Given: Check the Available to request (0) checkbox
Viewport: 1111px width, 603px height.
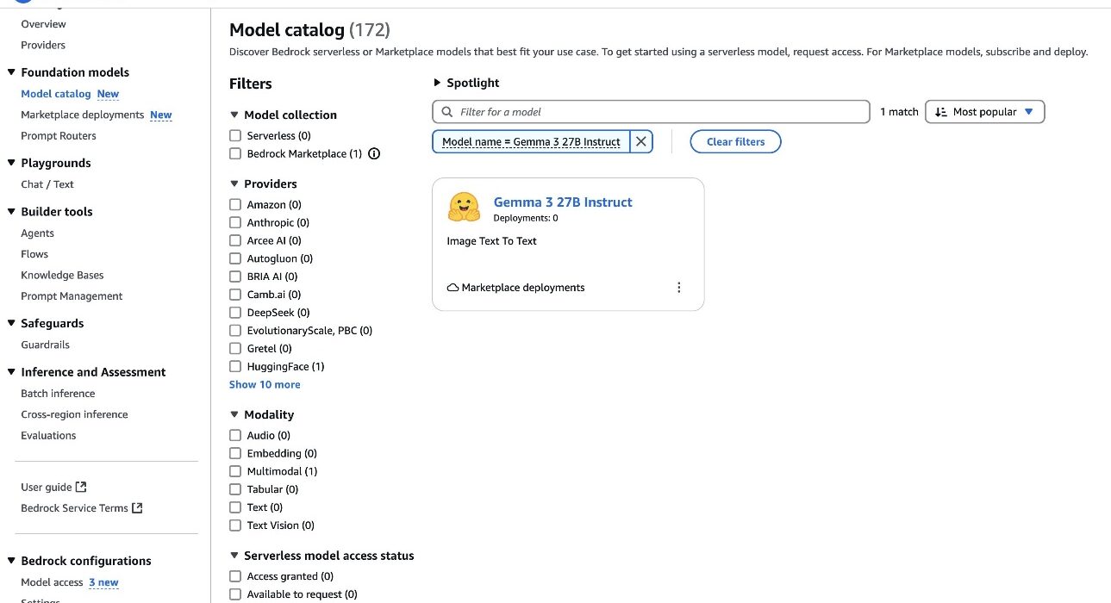Looking at the screenshot, I should 235,594.
